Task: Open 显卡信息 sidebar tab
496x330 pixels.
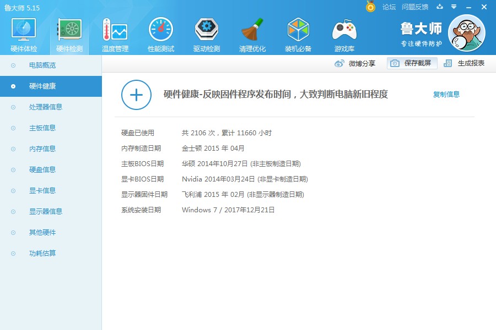Action: click(x=51, y=190)
